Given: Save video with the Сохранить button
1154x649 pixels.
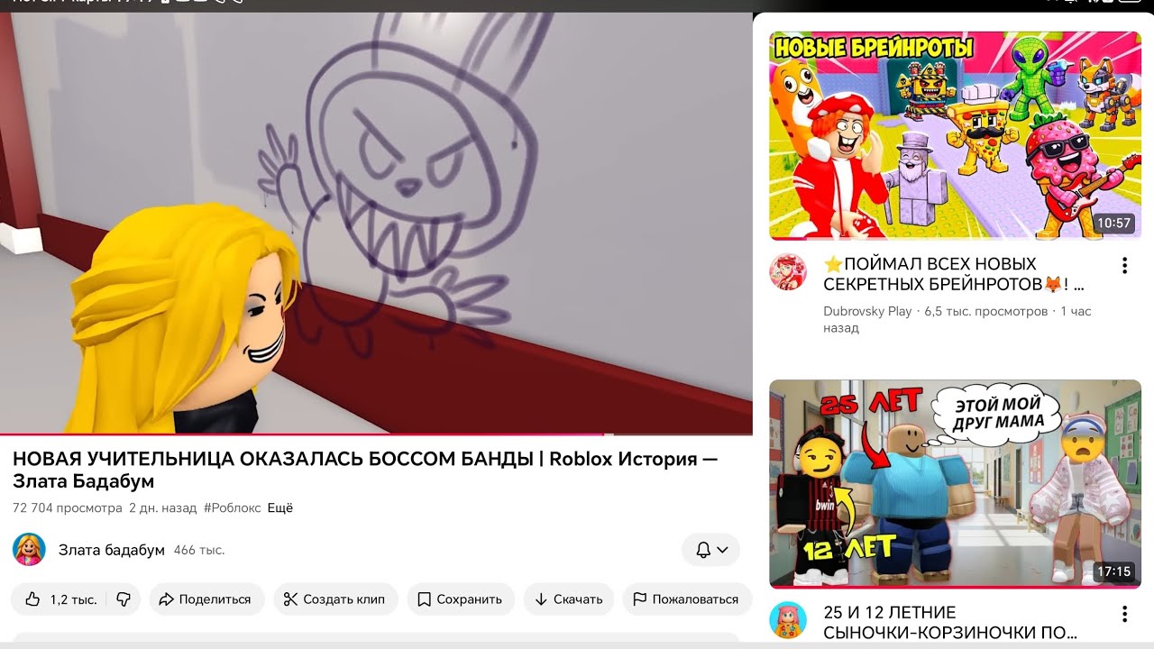Looking at the screenshot, I should 461,599.
